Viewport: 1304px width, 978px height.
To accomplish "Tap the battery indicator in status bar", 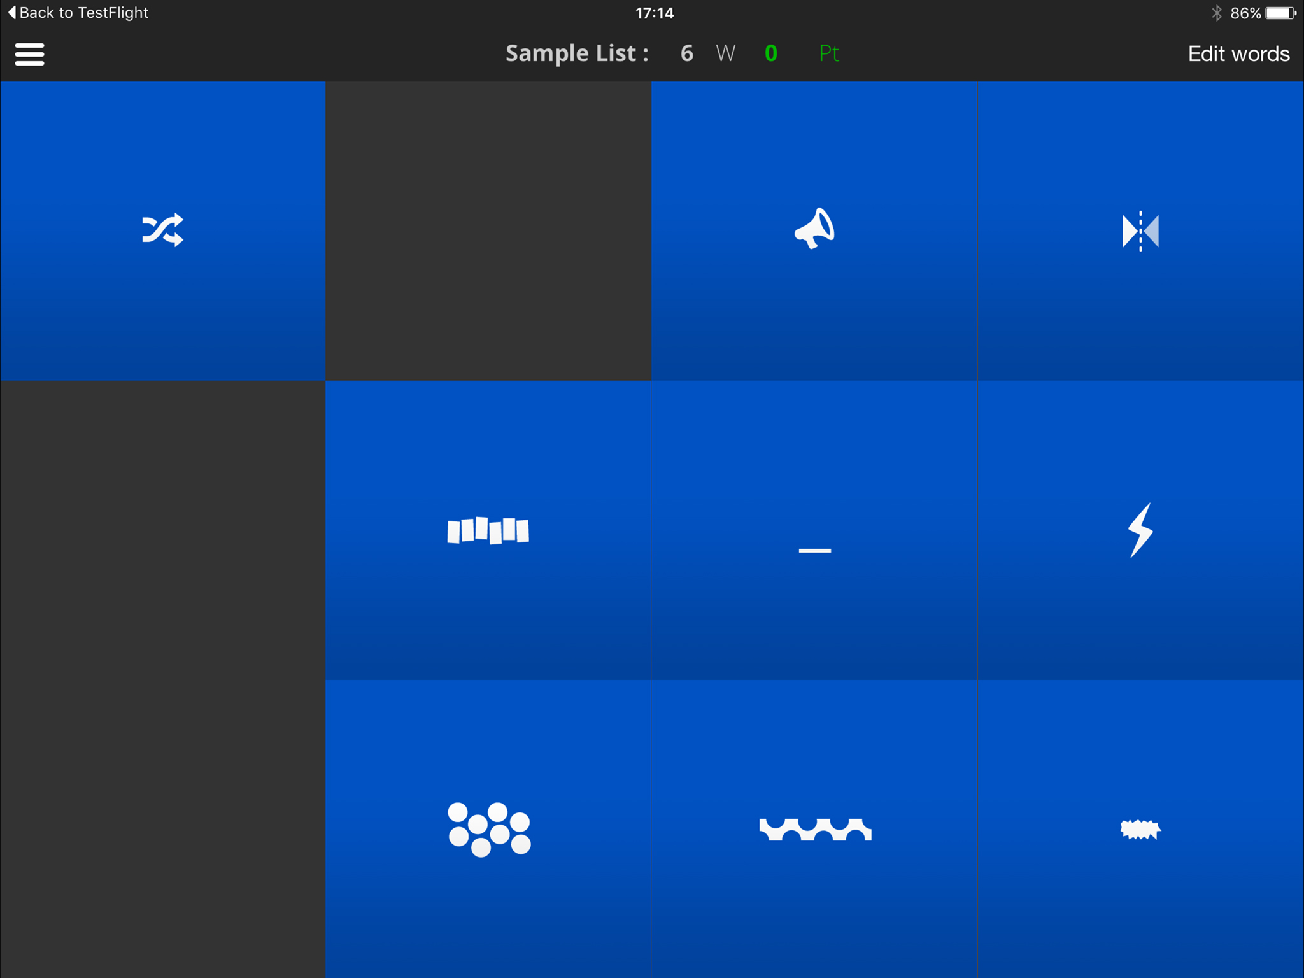I will click(x=1280, y=13).
